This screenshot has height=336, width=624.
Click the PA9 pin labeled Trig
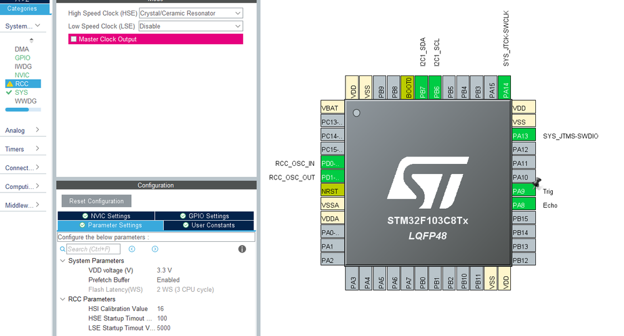click(523, 191)
